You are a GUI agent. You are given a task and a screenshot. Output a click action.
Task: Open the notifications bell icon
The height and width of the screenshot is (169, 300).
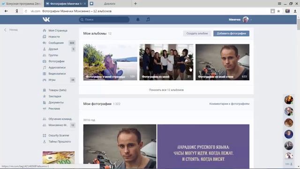point(138,19)
